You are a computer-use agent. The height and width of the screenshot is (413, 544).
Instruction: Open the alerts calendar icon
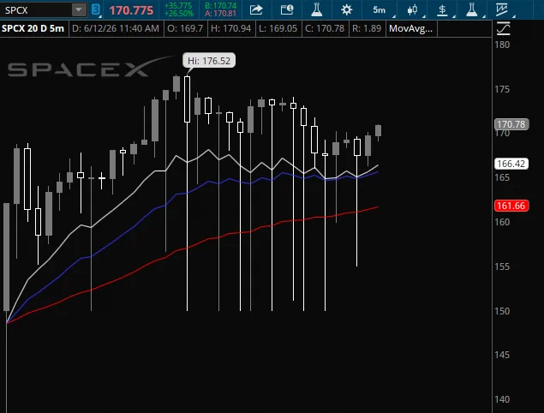click(x=287, y=9)
